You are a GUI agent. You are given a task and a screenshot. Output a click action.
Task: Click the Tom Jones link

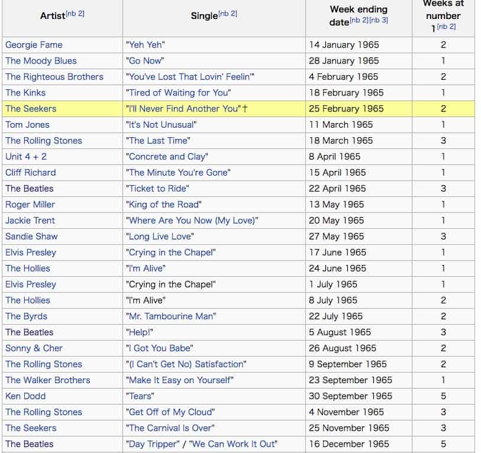(x=27, y=125)
